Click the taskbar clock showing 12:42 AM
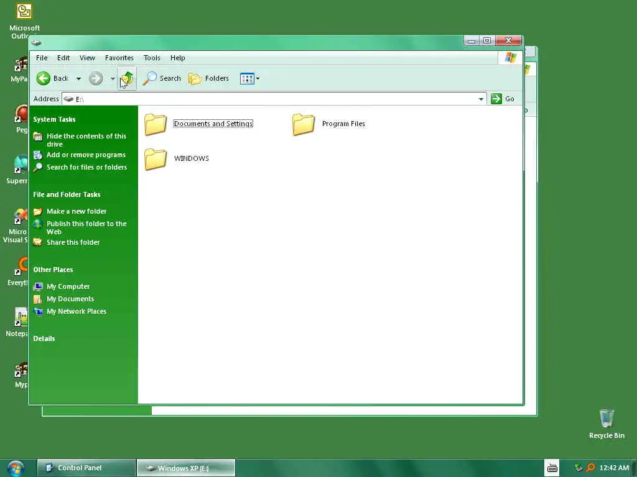This screenshot has height=477, width=637. (x=614, y=468)
